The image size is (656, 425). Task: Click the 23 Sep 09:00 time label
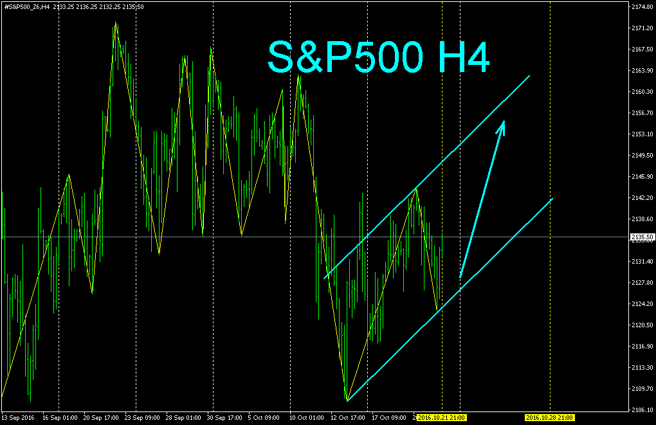tap(142, 417)
